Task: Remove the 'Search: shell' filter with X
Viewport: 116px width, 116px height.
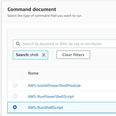Action: (44, 55)
